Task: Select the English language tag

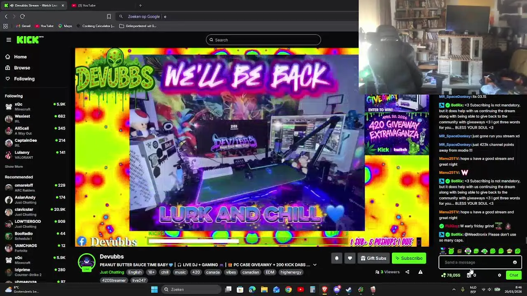Action: pyautogui.click(x=135, y=272)
